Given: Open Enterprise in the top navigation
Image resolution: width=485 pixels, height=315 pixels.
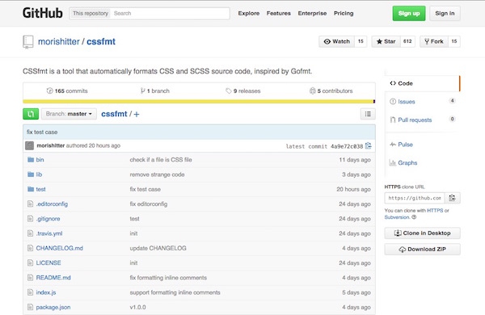Looking at the screenshot, I should 312,13.
